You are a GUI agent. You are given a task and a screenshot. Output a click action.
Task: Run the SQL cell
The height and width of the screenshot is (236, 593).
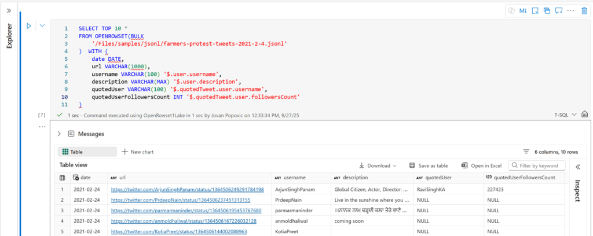point(28,26)
